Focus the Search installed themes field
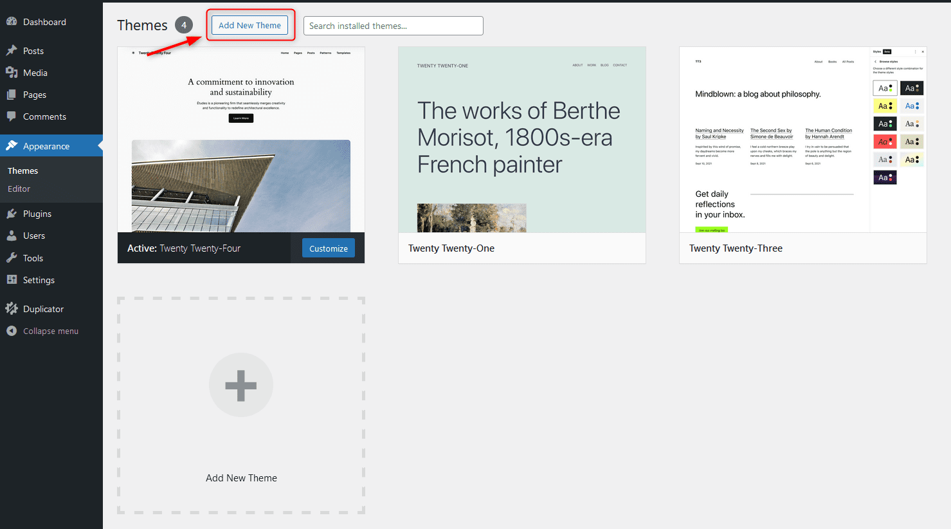Viewport: 951px width, 529px height. point(393,26)
